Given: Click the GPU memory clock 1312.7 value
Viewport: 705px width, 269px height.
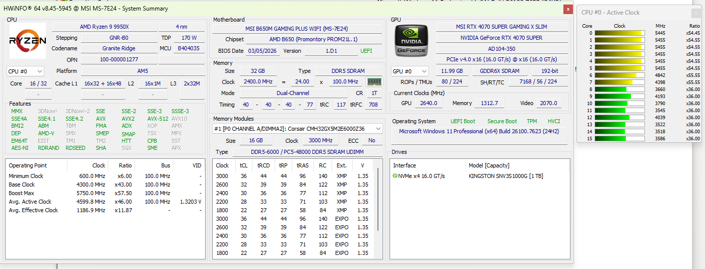Looking at the screenshot, I should point(489,103).
